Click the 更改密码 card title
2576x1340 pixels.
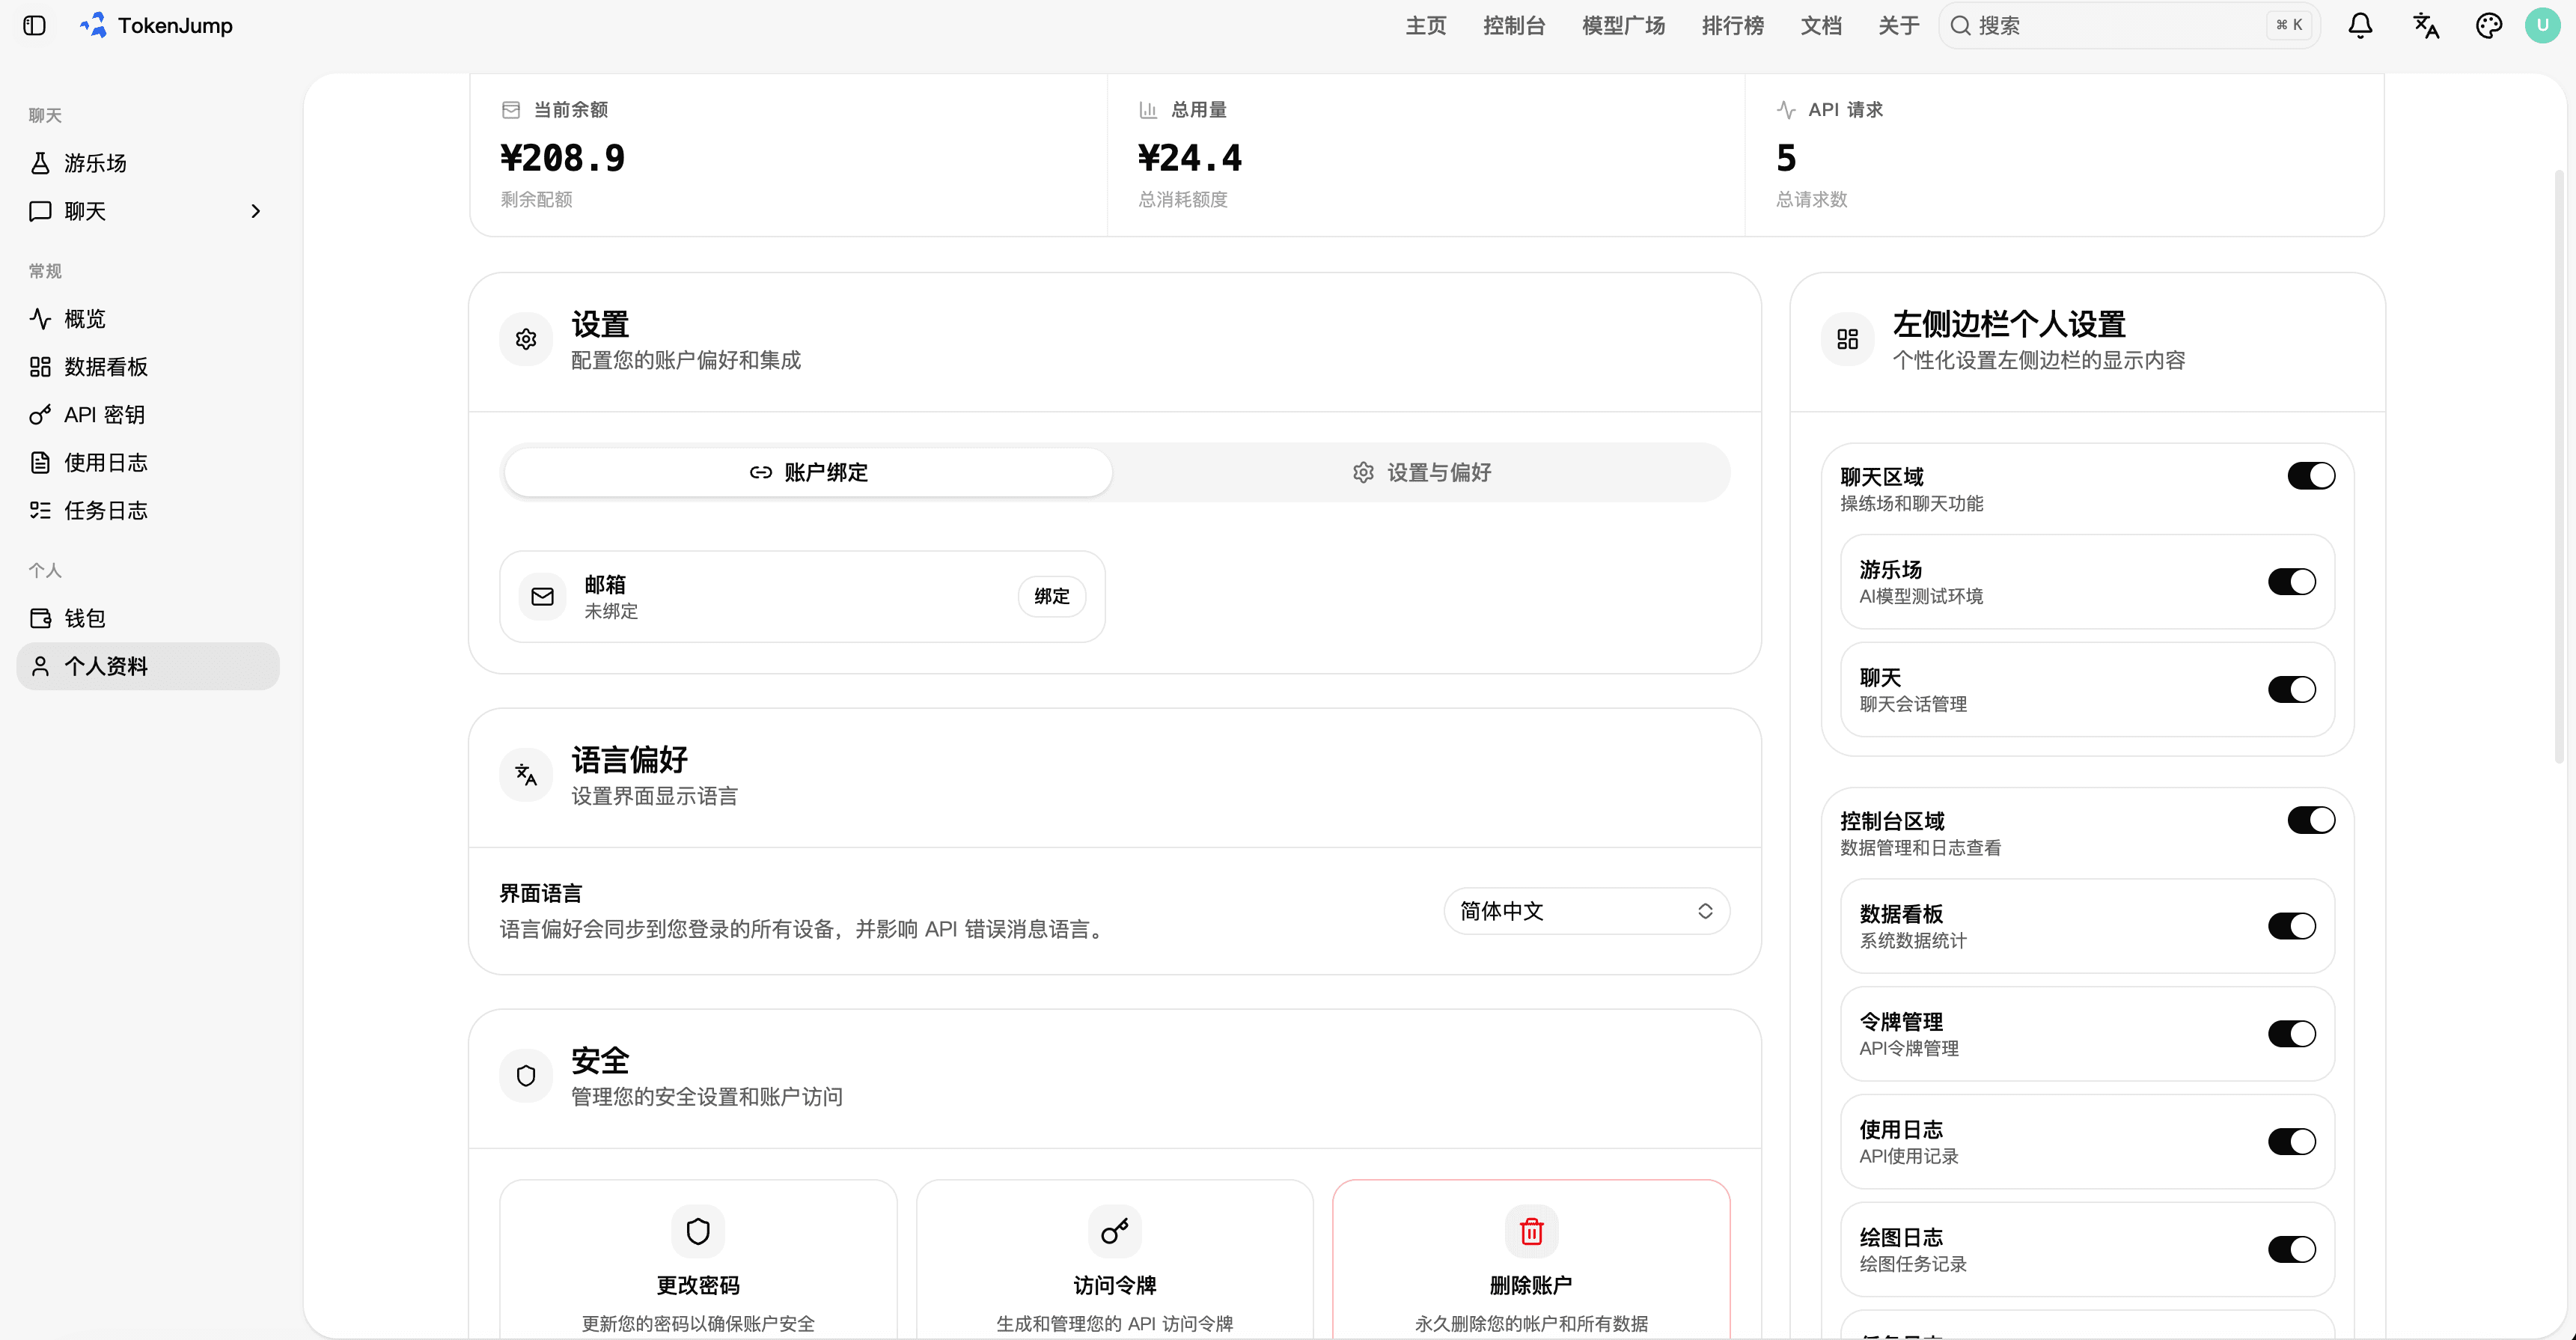tap(698, 1285)
